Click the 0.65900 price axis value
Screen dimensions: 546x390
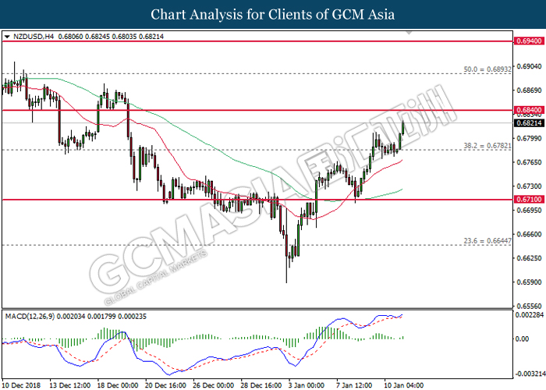click(x=529, y=282)
